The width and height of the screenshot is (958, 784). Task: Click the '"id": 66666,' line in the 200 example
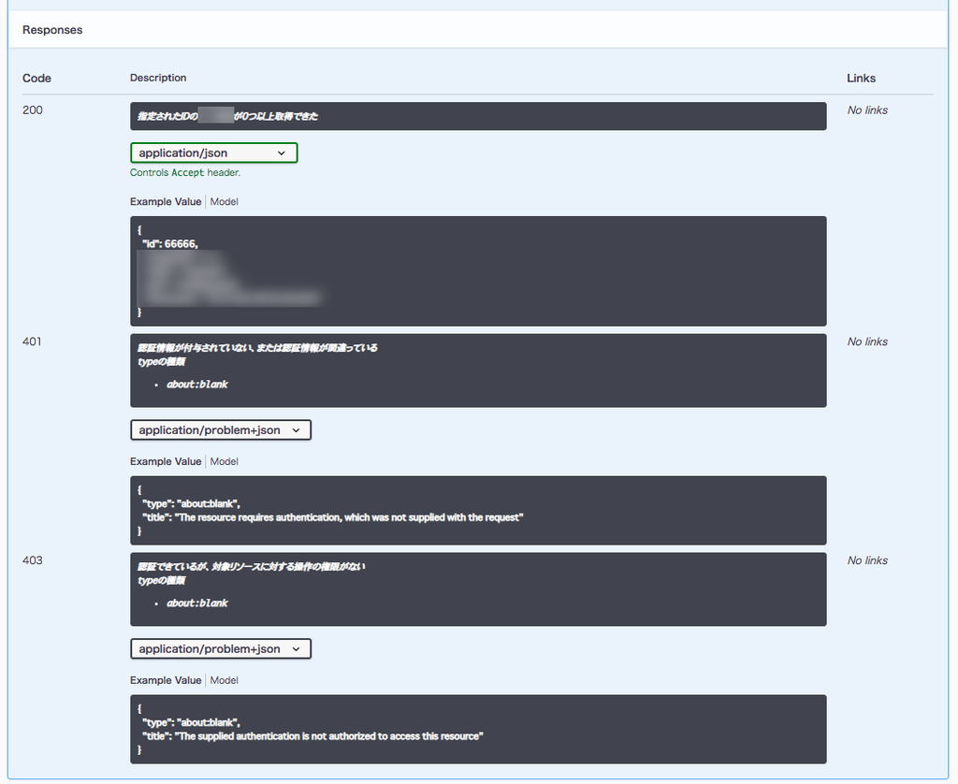pyautogui.click(x=170, y=244)
